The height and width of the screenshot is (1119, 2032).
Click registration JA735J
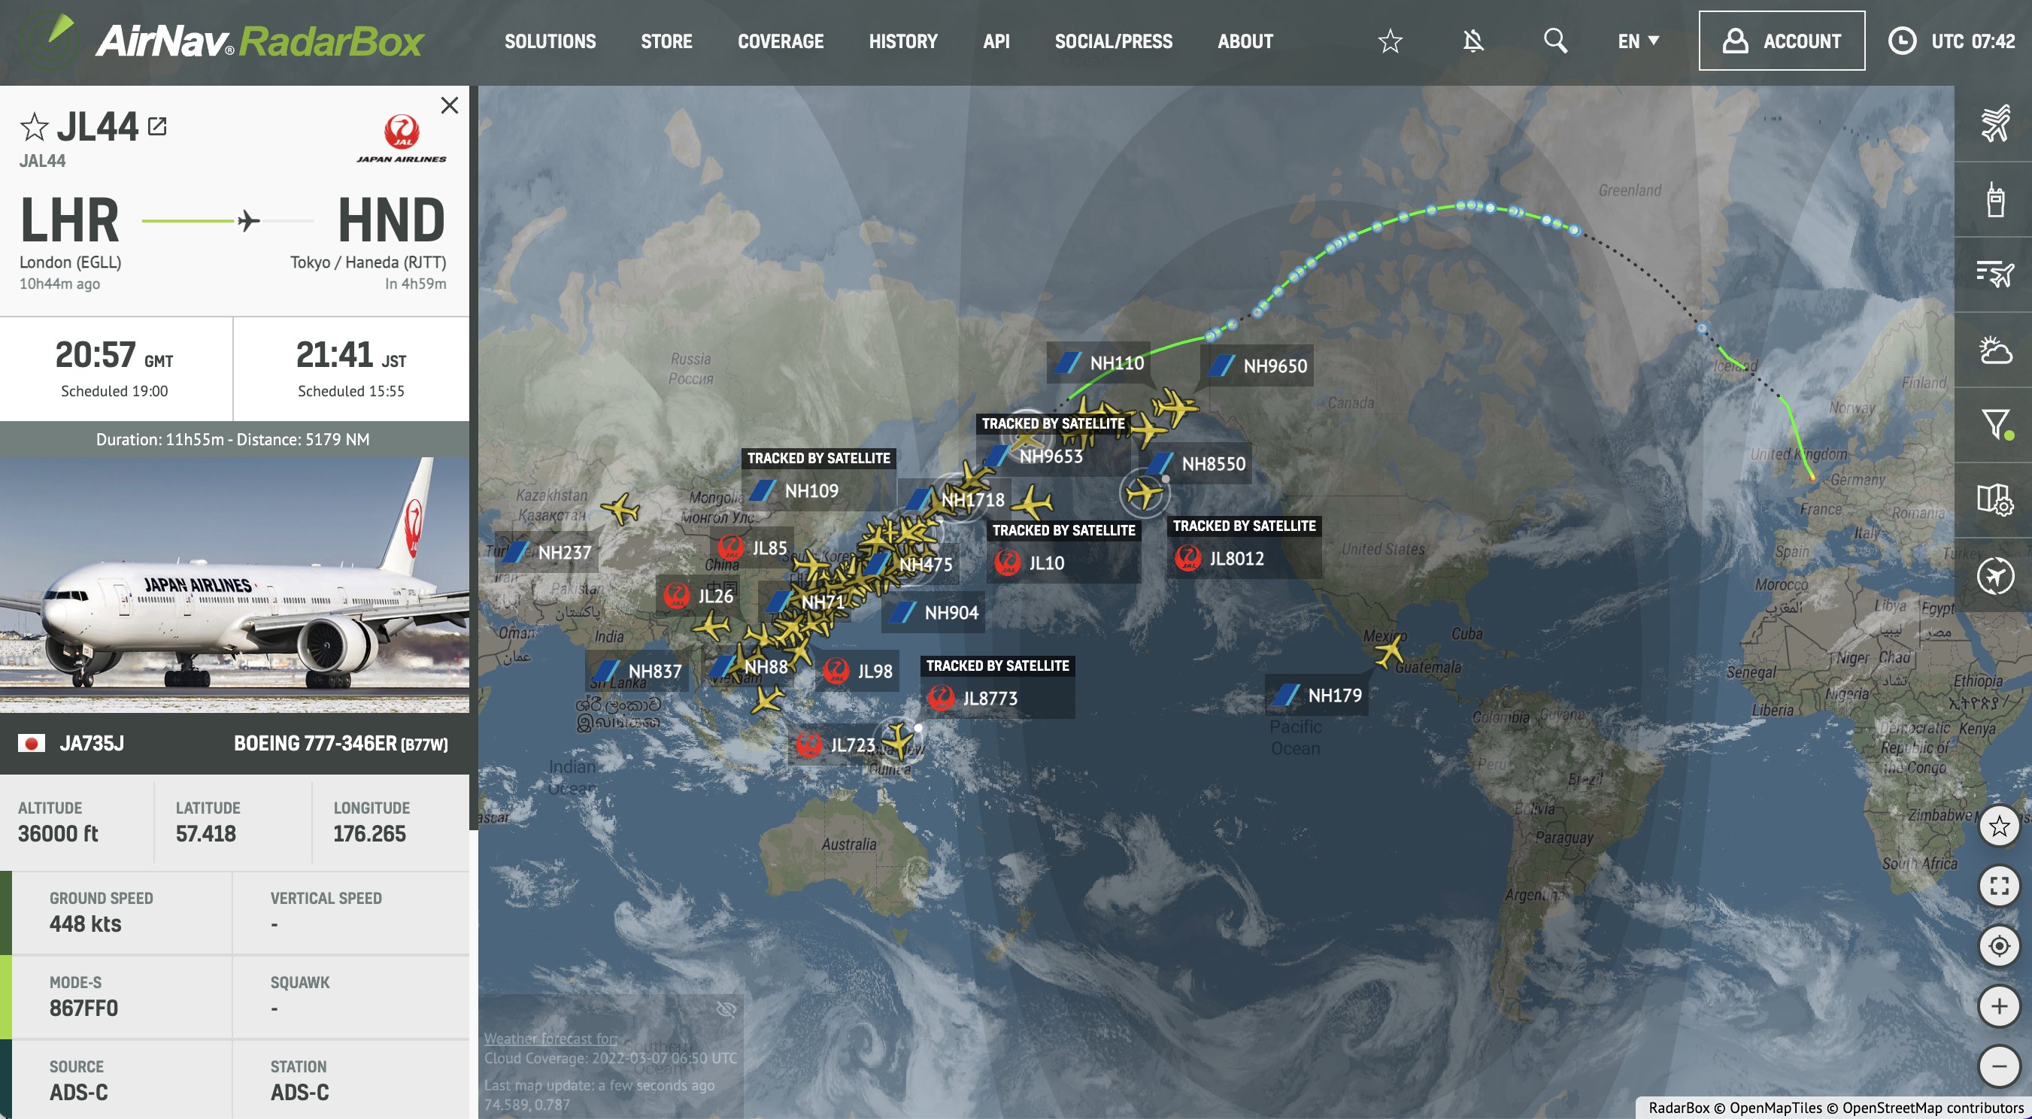(x=92, y=743)
